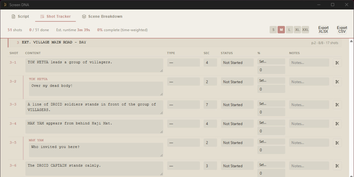The width and height of the screenshot is (354, 177).
Task: Open Status dropdown for shot 3-4
Action: [237, 124]
